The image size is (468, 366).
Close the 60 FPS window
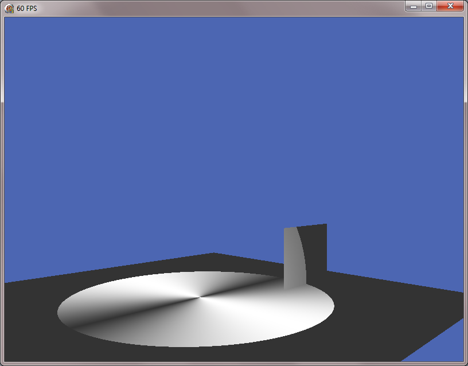coord(450,6)
